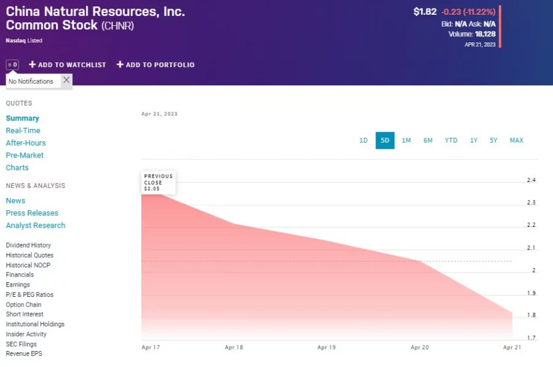Open Real-Time quotes
The width and height of the screenshot is (553, 367).
23,130
